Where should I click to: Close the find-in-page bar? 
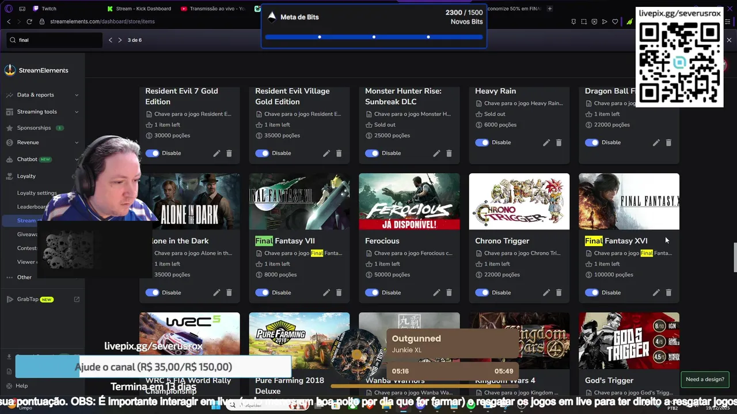click(729, 40)
